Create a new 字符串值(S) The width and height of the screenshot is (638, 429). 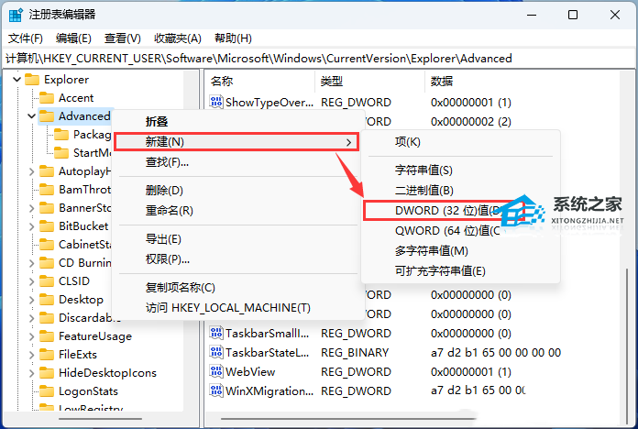click(x=460, y=170)
